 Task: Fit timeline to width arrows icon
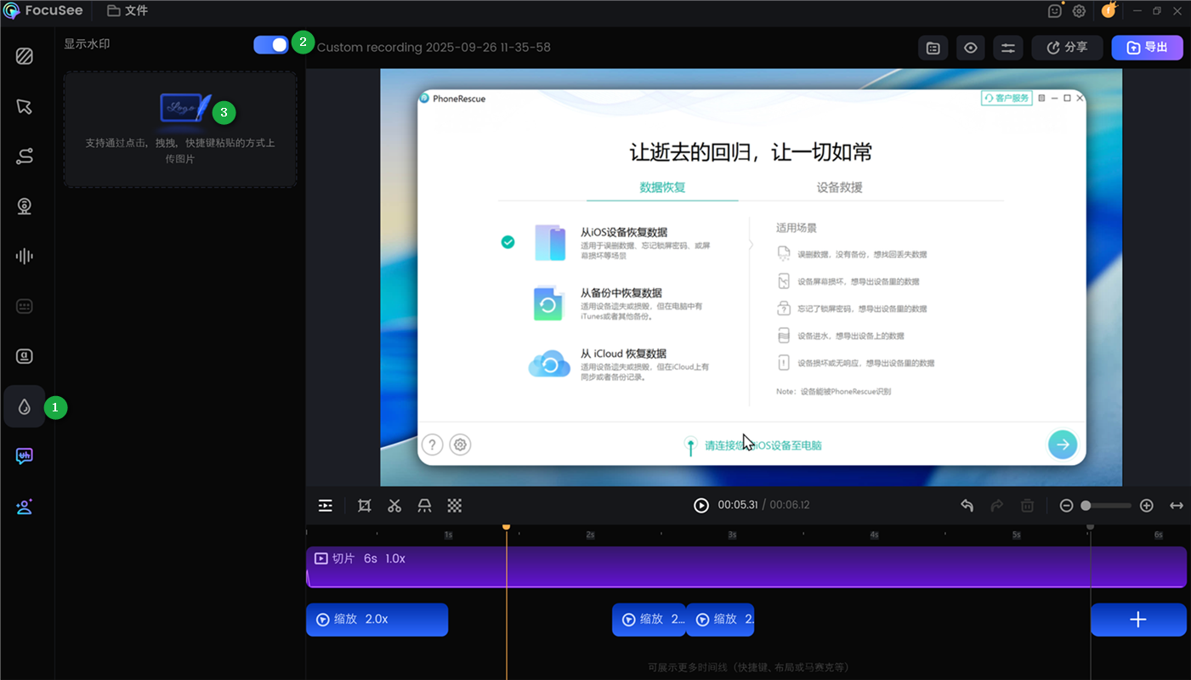(x=1177, y=506)
